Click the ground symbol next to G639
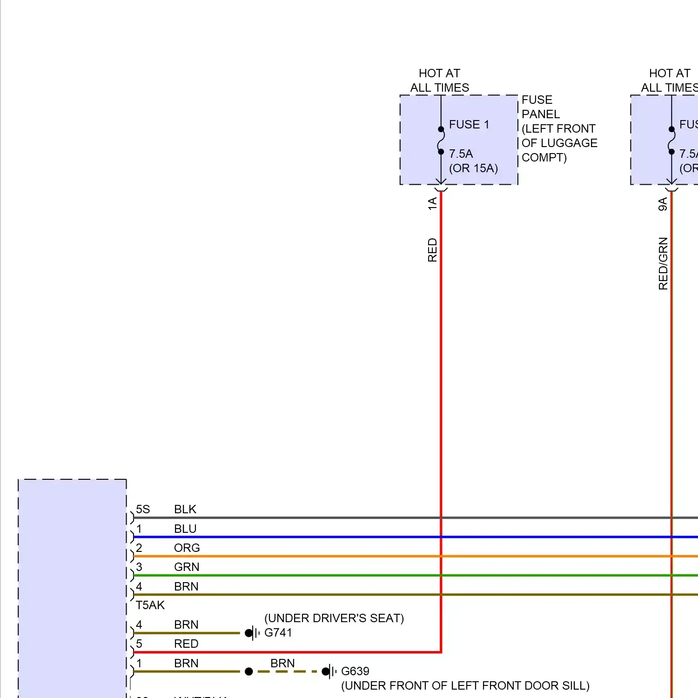The image size is (698, 698). pos(329,671)
